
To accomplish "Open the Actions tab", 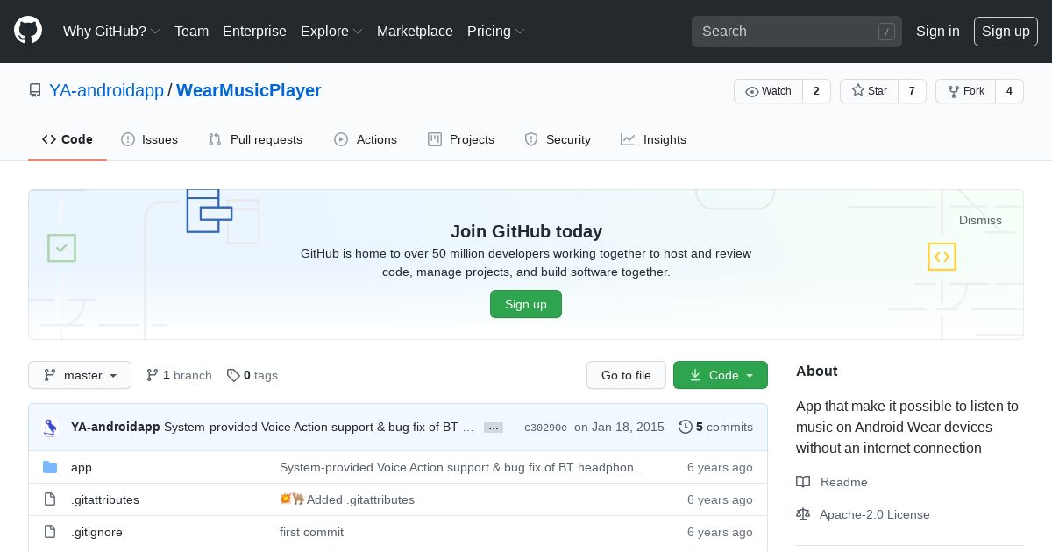I will pyautogui.click(x=366, y=139).
